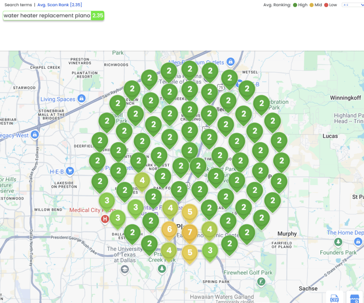Click the CSV export icon
Image resolution: width=364 pixels, height=303 pixels.
coord(335,298)
